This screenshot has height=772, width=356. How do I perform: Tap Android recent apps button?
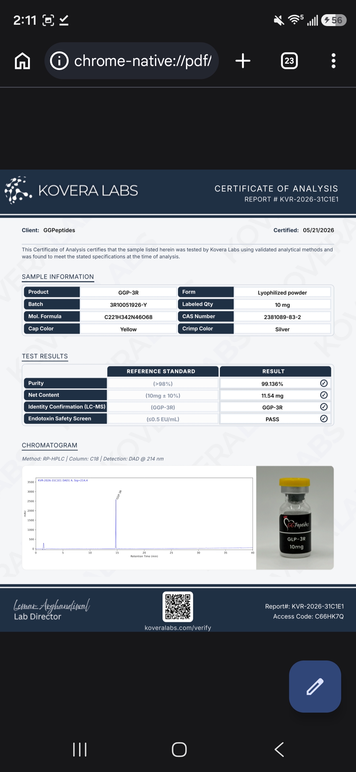pos(80,750)
